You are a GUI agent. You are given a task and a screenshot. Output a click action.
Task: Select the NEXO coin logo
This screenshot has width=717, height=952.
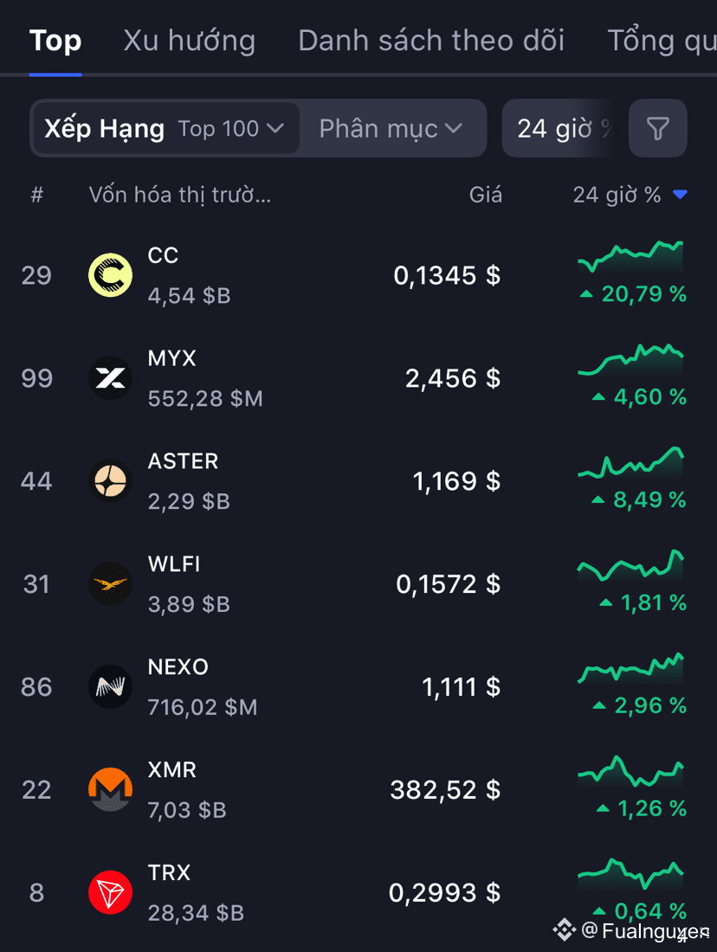[x=110, y=686]
